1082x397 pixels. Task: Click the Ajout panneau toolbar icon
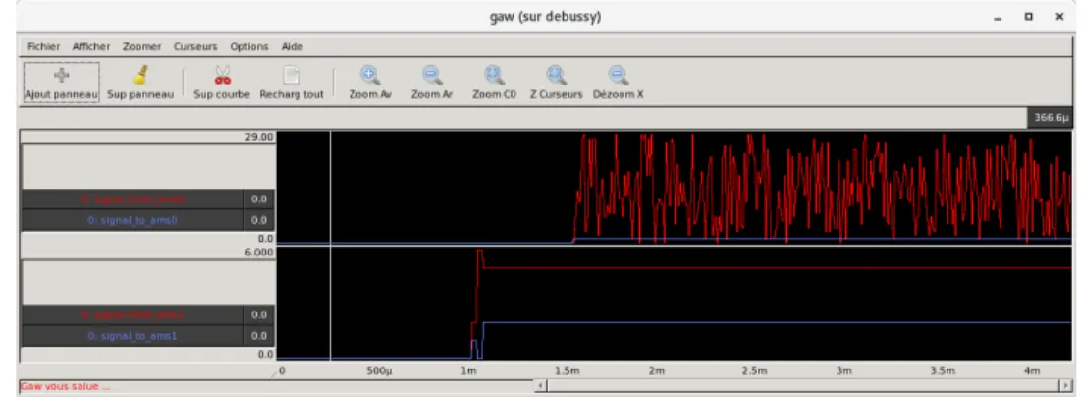click(62, 76)
